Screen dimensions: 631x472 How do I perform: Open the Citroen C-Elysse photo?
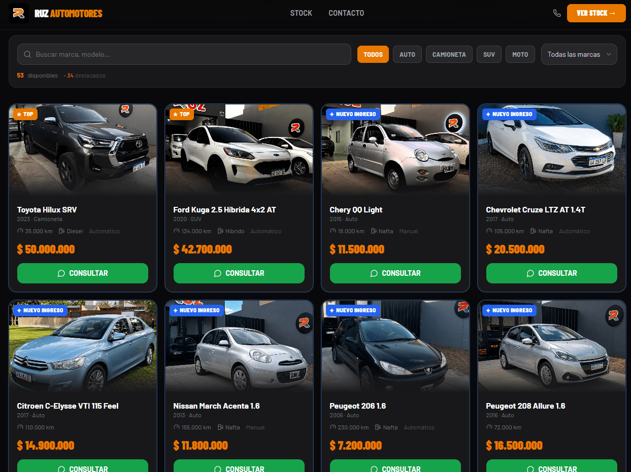pyautogui.click(x=83, y=346)
